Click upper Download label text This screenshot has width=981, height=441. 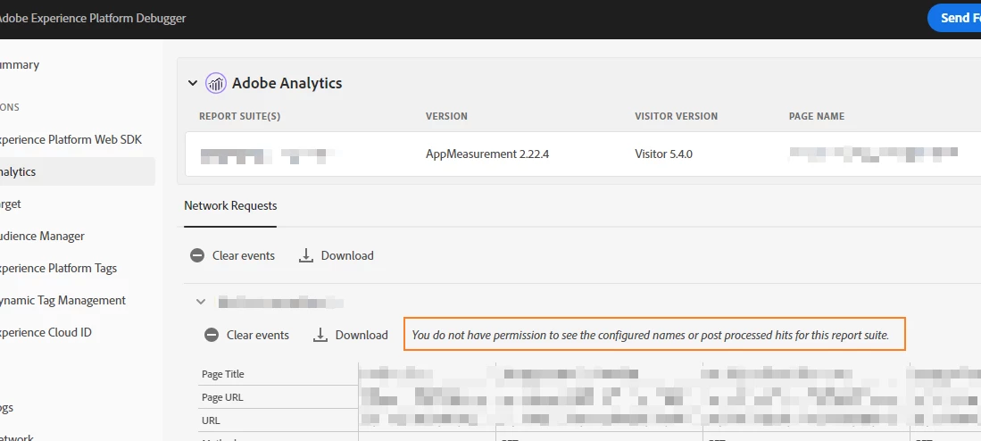347,255
